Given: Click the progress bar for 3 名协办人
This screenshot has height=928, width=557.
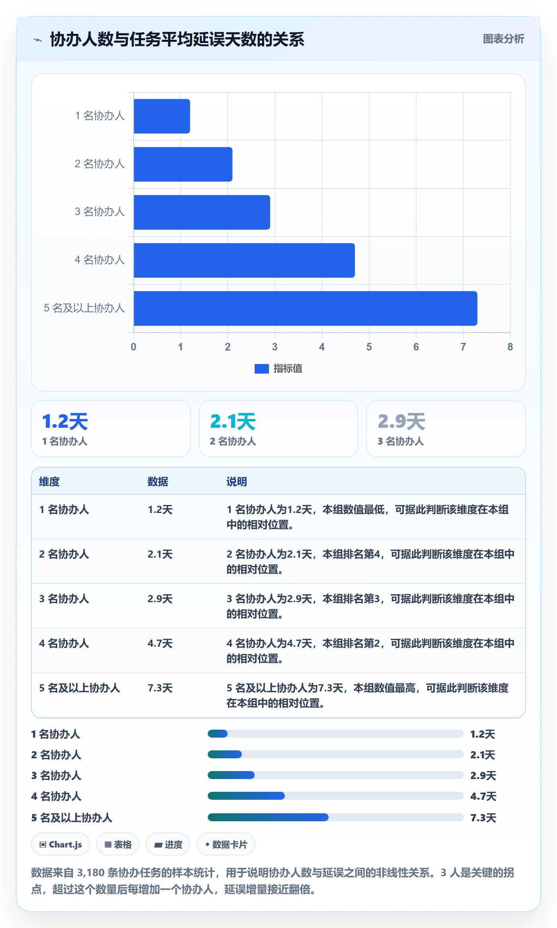Looking at the screenshot, I should (x=336, y=775).
